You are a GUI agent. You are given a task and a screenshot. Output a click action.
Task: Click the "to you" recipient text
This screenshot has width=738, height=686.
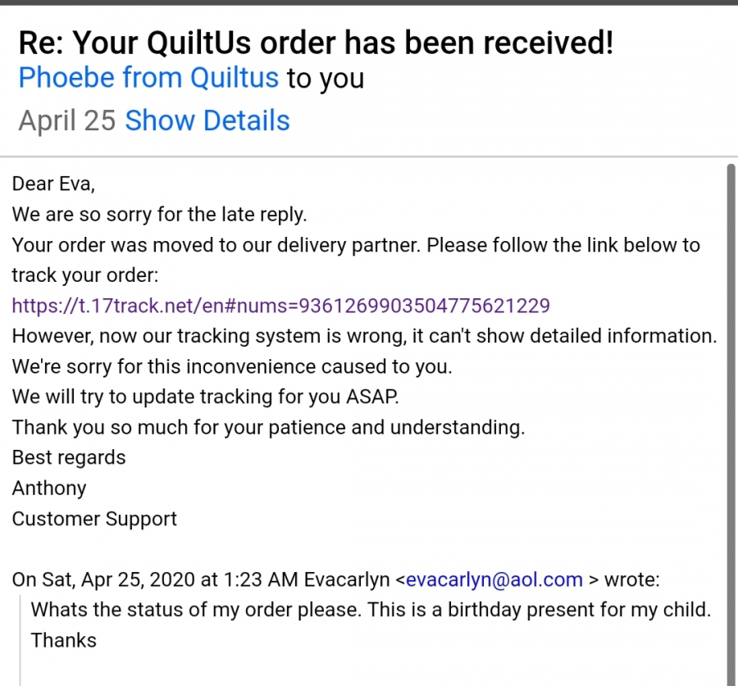(326, 78)
